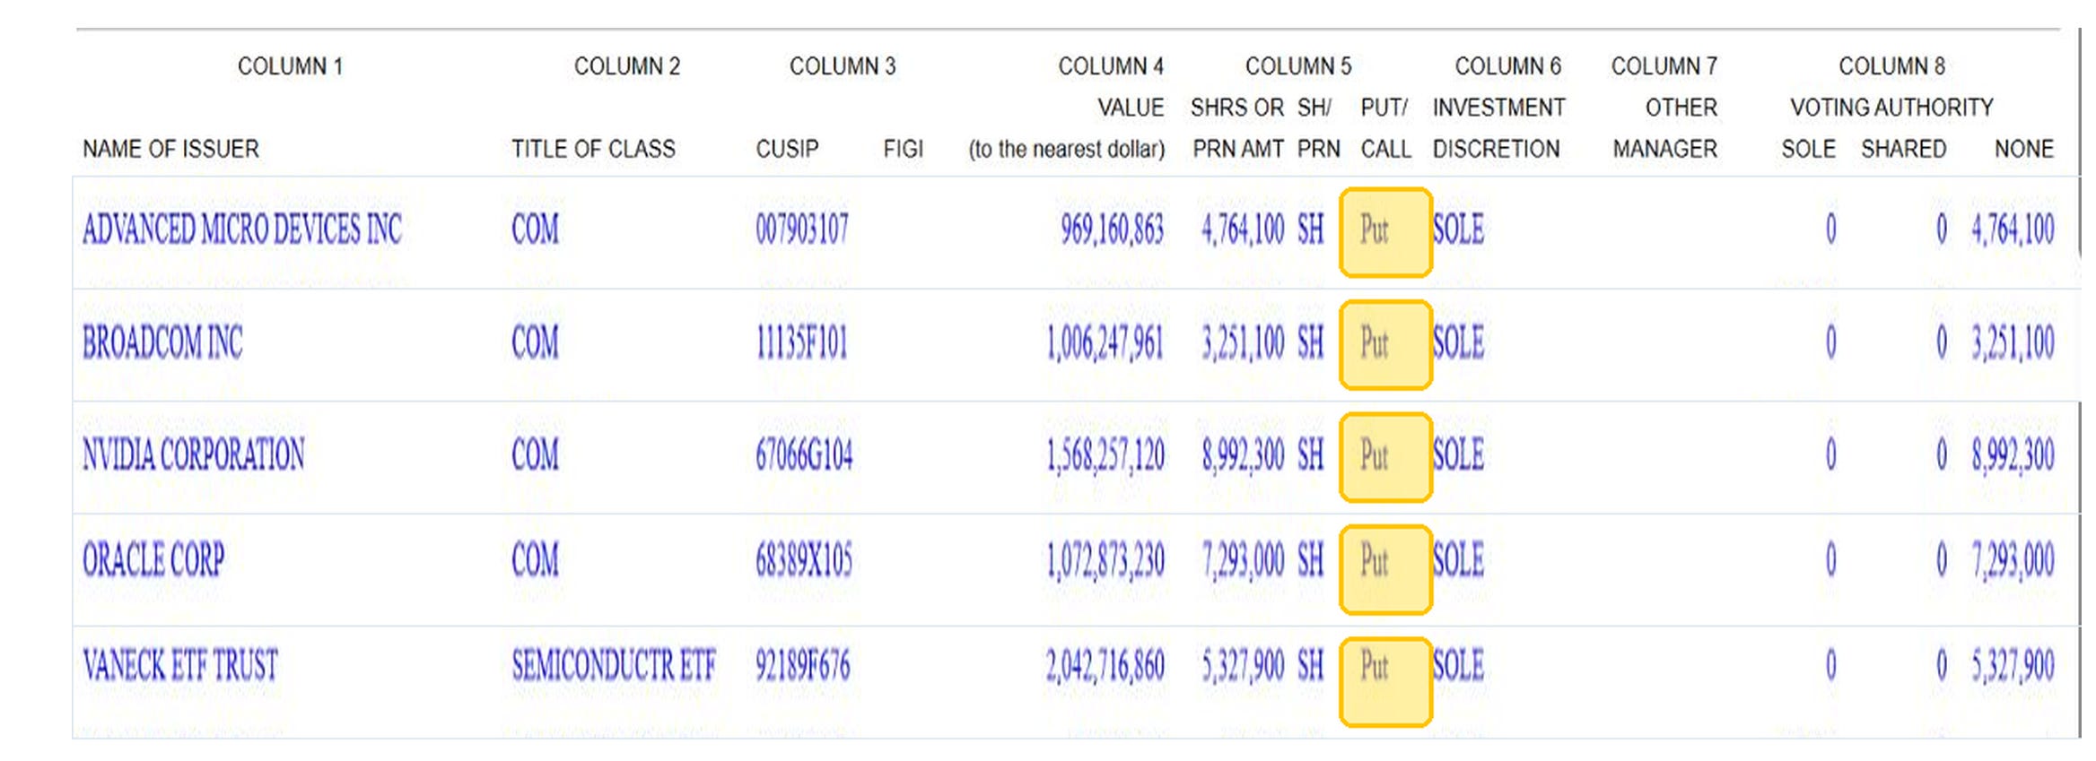Select Put in the Broadcom row
This screenshot has width=2096, height=761.
[x=1375, y=342]
